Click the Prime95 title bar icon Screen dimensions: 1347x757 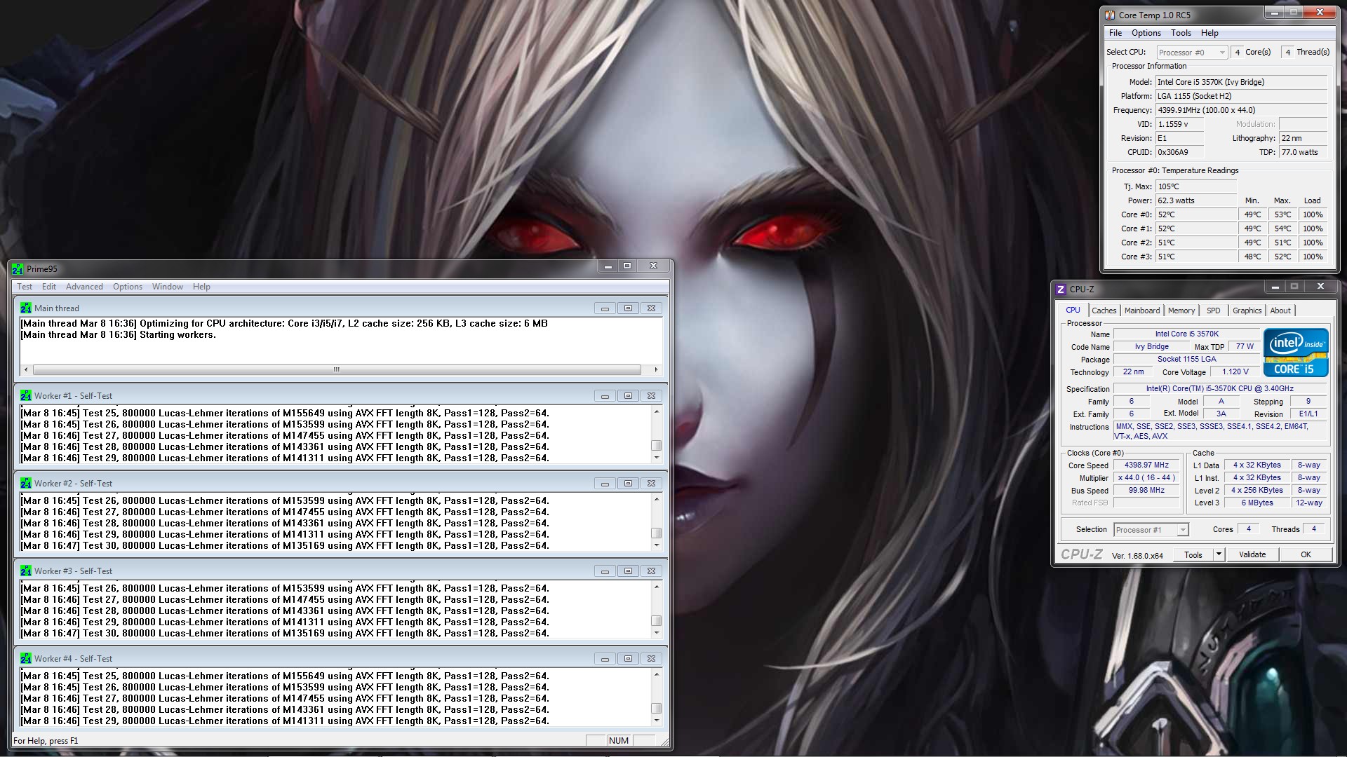[x=18, y=269]
